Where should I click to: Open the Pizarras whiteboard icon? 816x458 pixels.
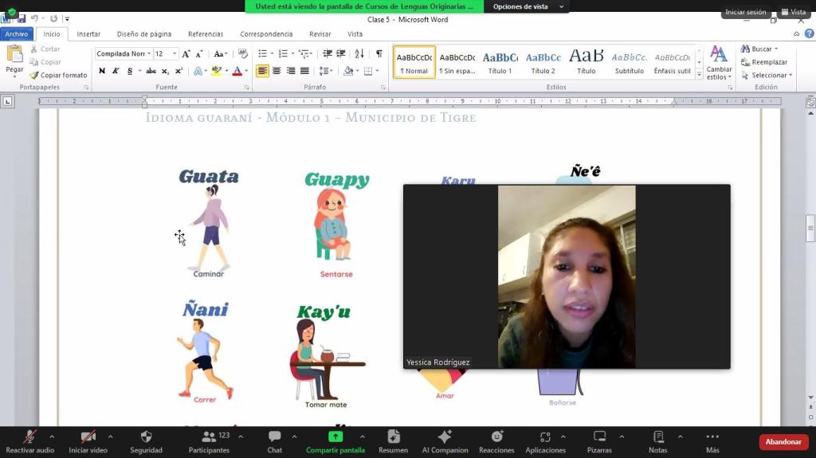coord(599,437)
